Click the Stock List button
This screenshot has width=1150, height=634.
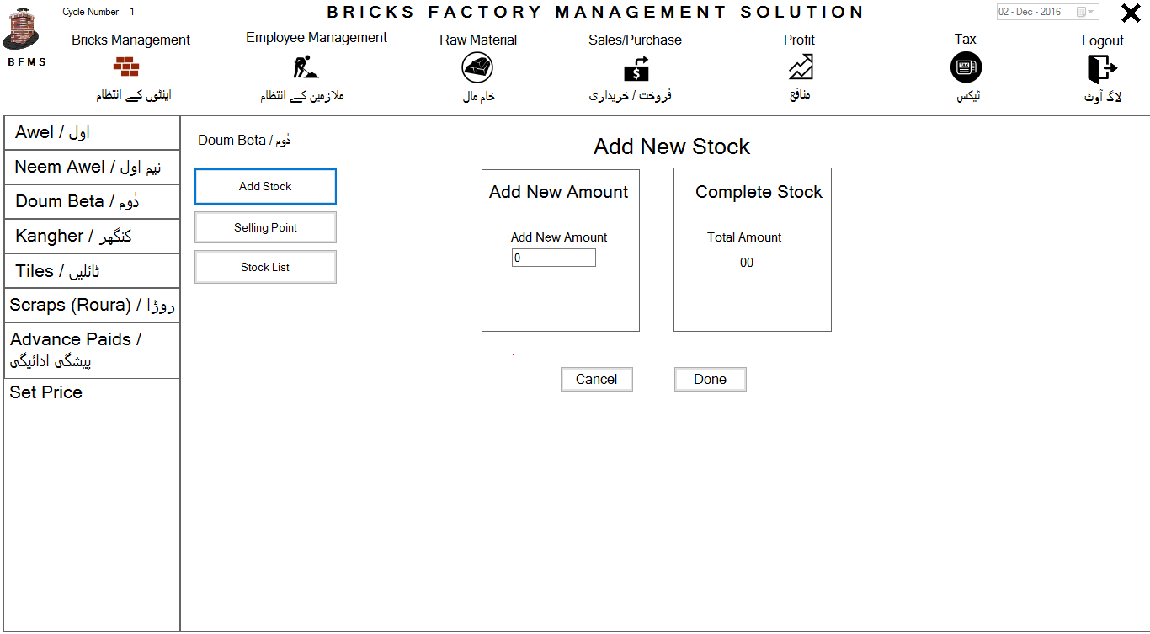point(265,267)
